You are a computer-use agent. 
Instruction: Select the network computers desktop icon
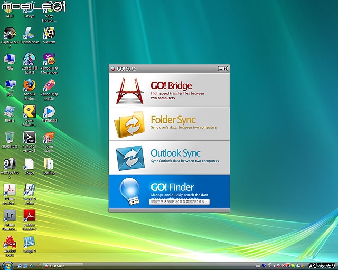(x=10, y=88)
